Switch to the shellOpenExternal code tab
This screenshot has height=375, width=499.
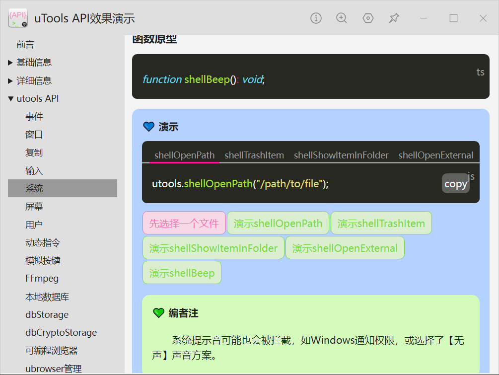[x=435, y=155]
